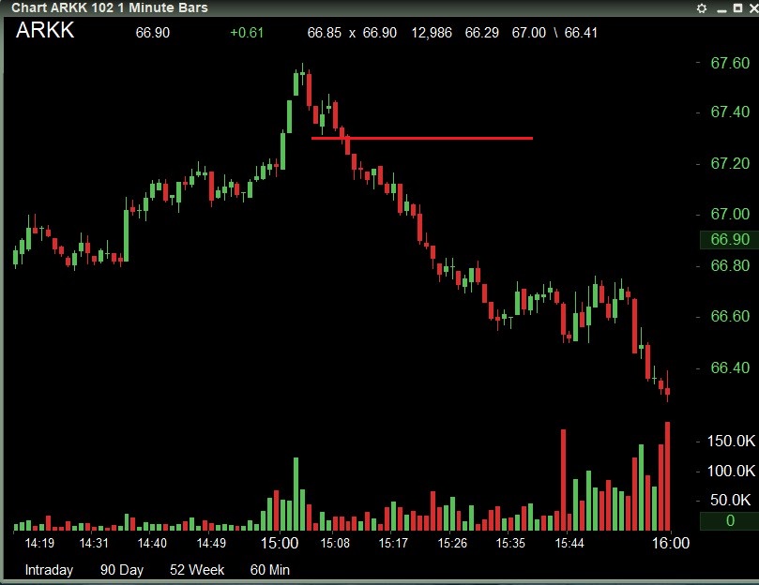Image resolution: width=759 pixels, height=585 pixels.
Task: Click the 15:00 time axis label
Action: [280, 543]
